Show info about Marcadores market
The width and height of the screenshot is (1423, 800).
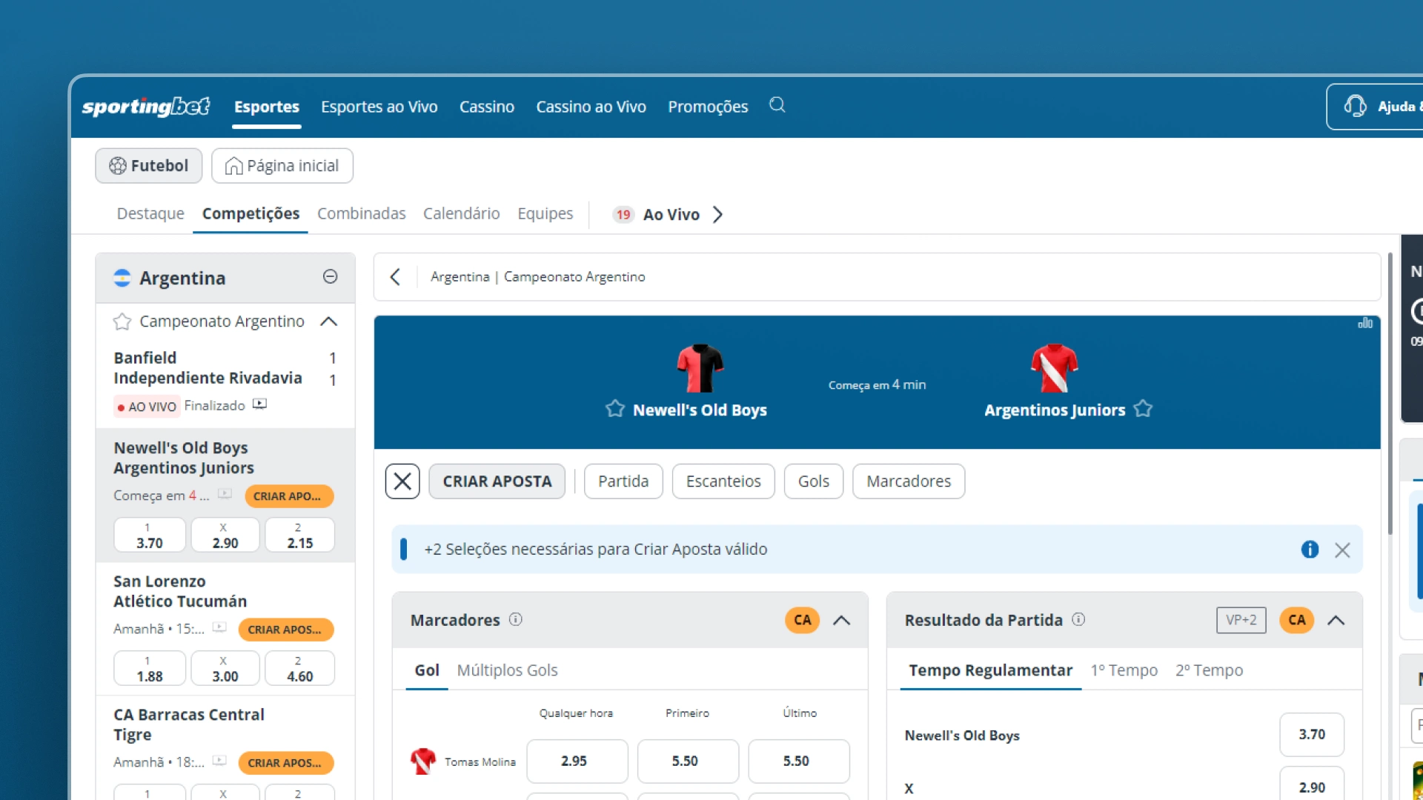pyautogui.click(x=516, y=619)
